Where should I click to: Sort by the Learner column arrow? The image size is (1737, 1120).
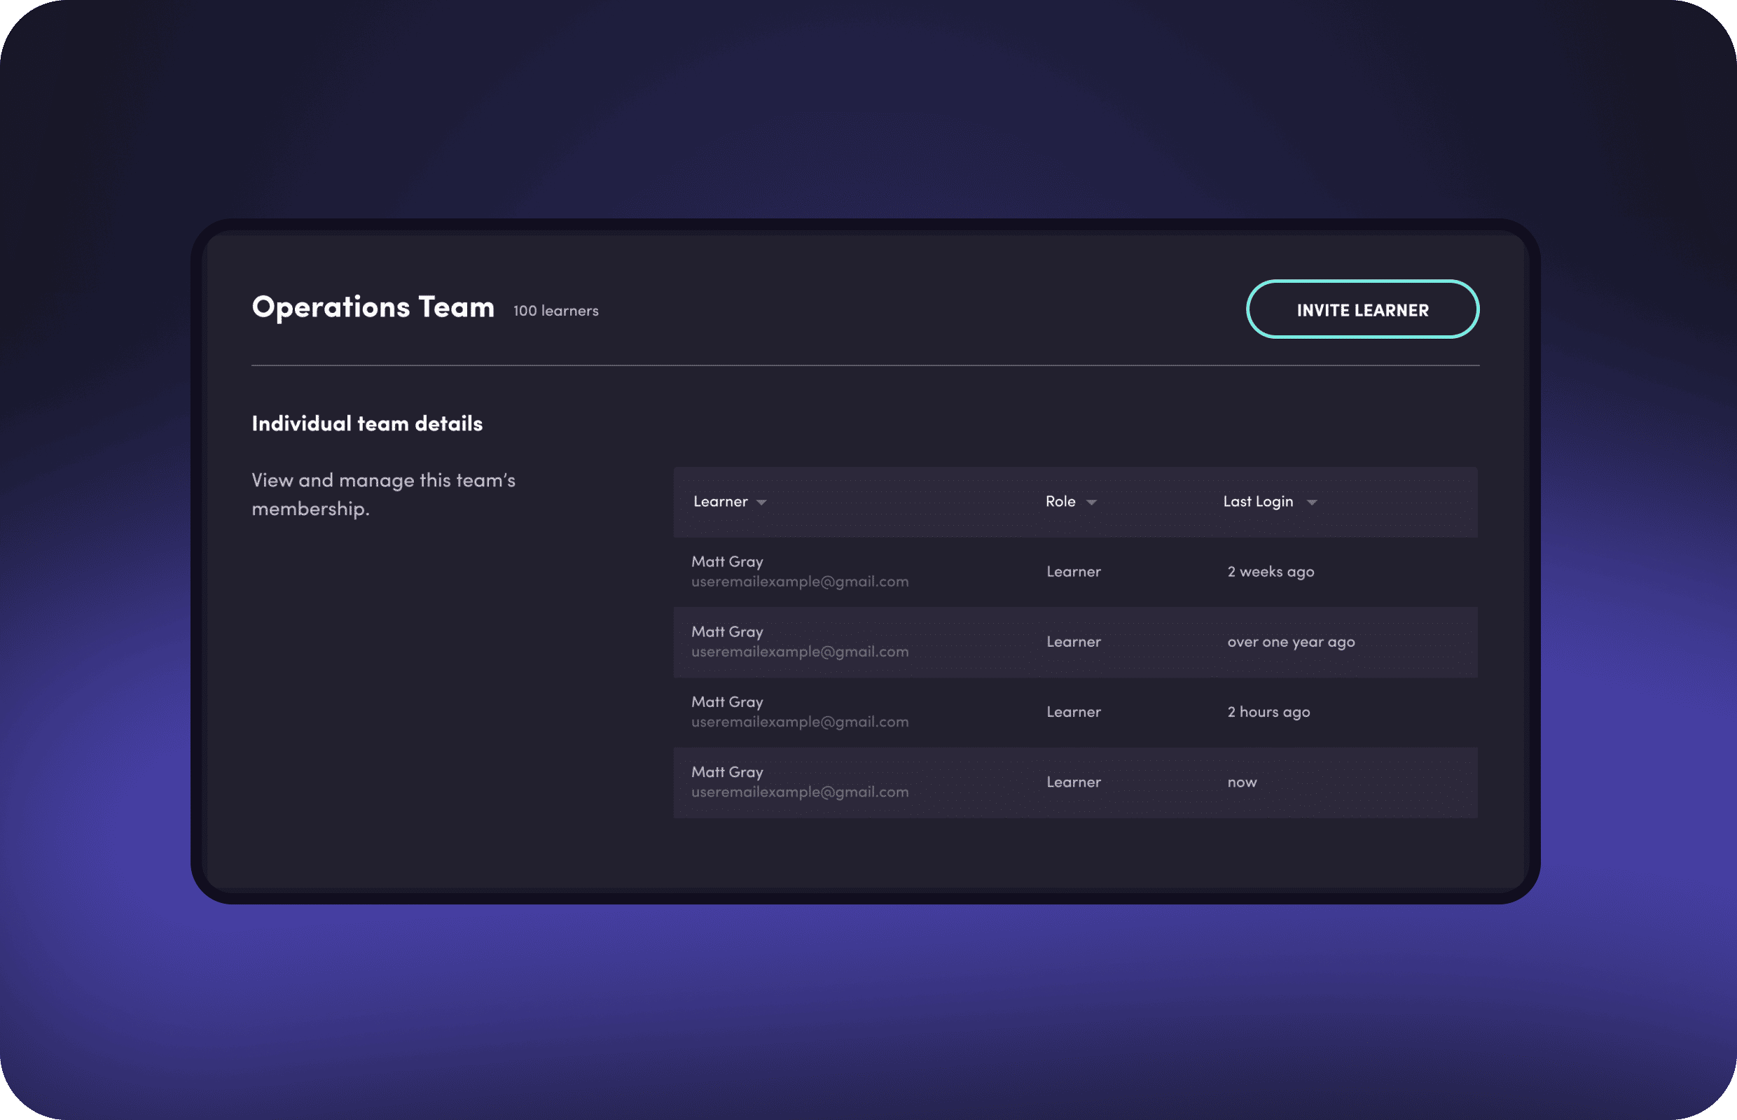point(761,503)
